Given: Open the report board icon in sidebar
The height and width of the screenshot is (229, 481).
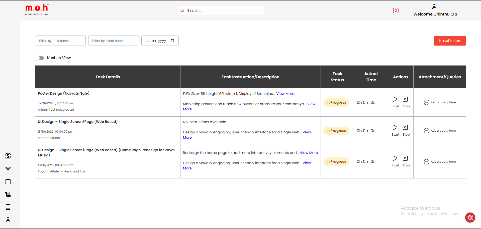Looking at the screenshot, I should 8,207.
